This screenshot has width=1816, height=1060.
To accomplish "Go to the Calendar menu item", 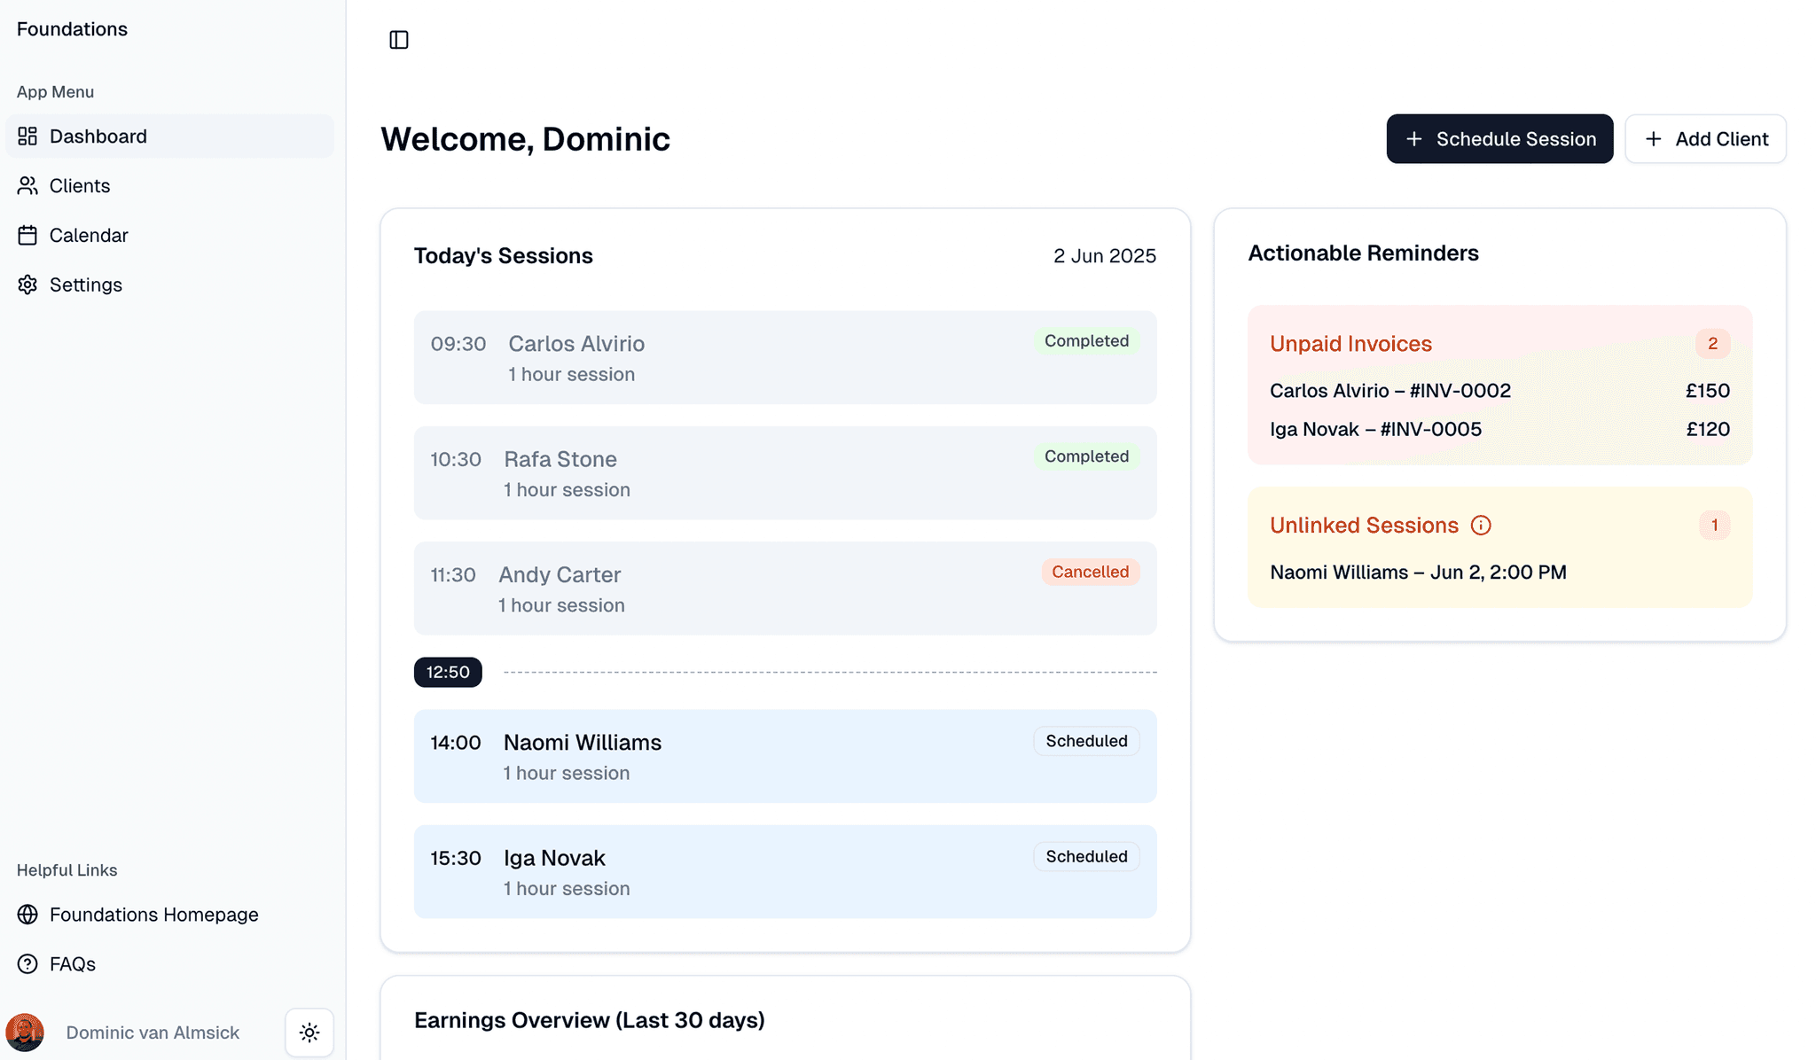I will click(89, 236).
